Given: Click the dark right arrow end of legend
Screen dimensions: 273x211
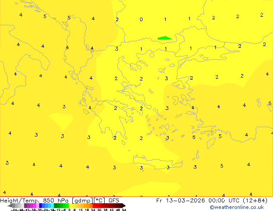Looking at the screenshot, I should click(x=124, y=205).
